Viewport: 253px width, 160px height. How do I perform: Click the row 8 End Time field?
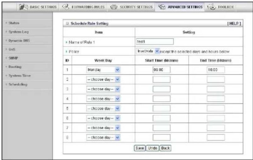click(x=216, y=137)
